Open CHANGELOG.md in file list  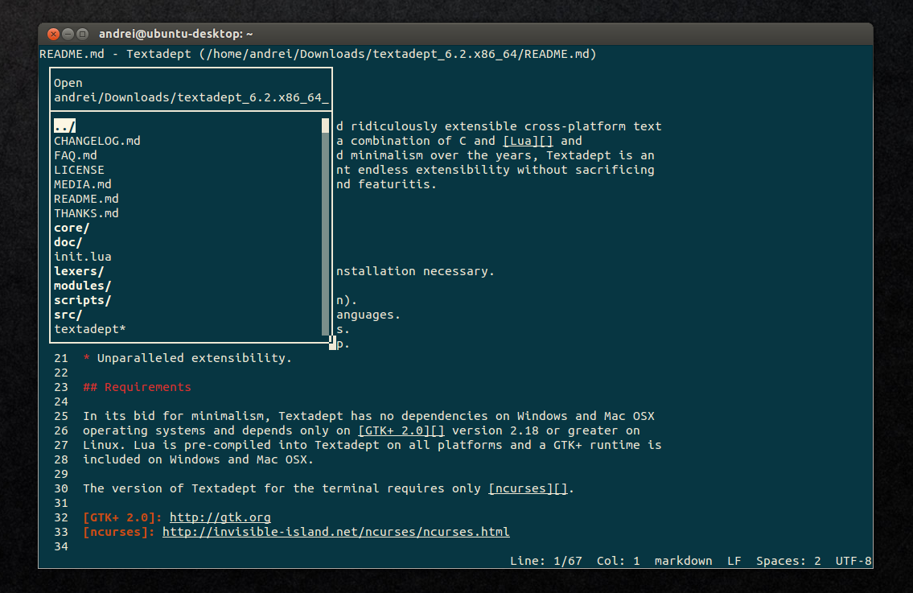point(97,140)
